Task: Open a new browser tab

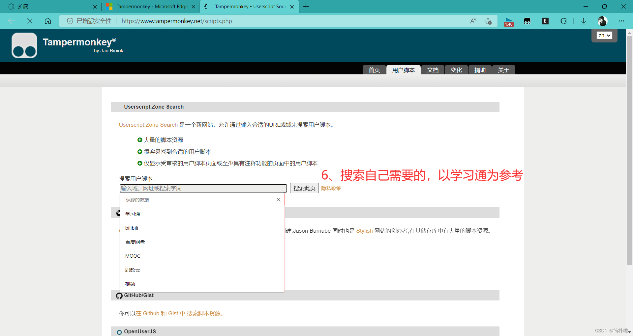Action: 306,7
